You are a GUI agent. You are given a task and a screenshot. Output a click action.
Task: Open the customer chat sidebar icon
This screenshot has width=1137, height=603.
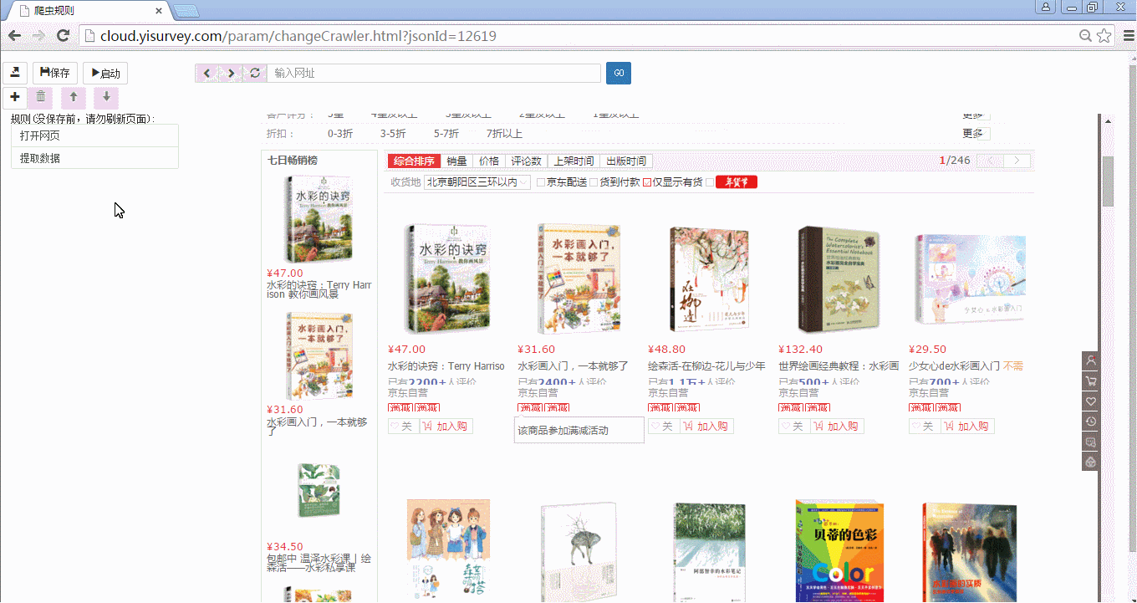pyautogui.click(x=1090, y=442)
